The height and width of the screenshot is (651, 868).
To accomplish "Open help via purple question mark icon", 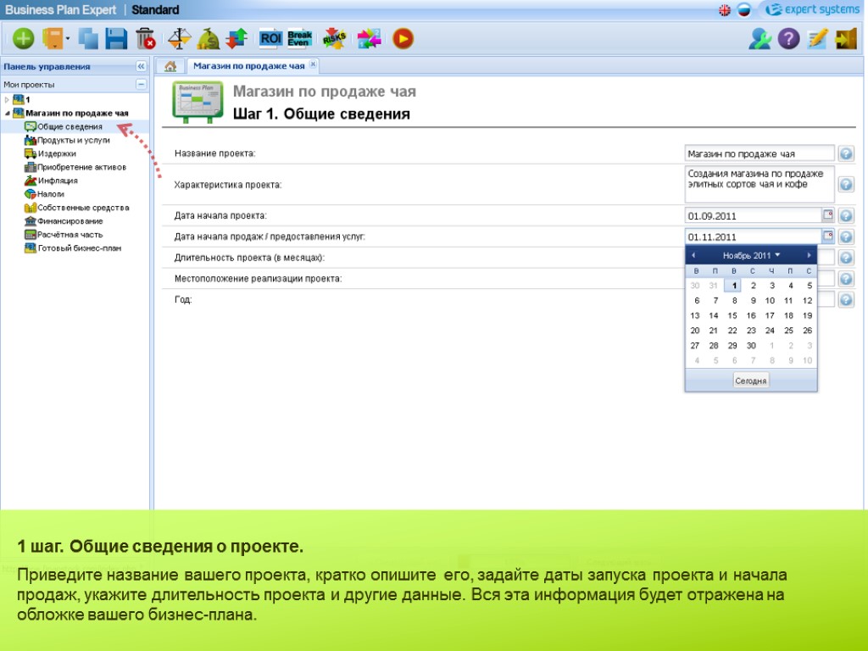I will 788,39.
